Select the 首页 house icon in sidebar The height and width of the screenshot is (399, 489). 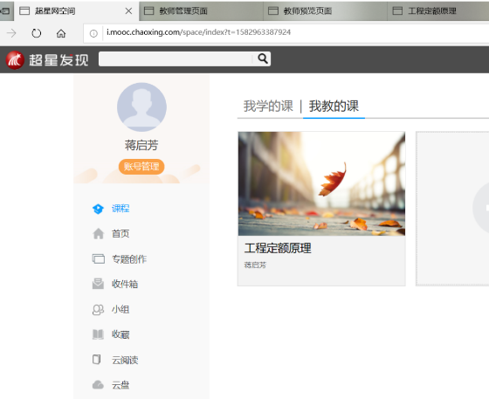tap(98, 233)
